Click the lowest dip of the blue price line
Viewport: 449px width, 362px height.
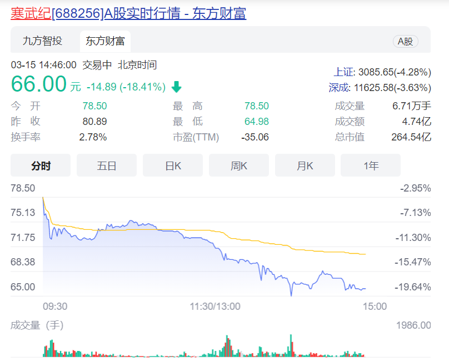coord(291,295)
